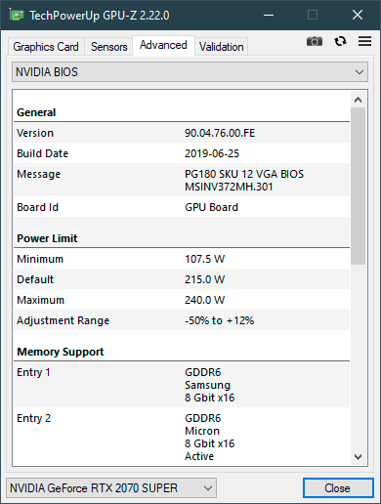This screenshot has width=381, height=504.
Task: Click the NVIDIA BIOS dropdown chevron arrow
Action: tap(360, 72)
